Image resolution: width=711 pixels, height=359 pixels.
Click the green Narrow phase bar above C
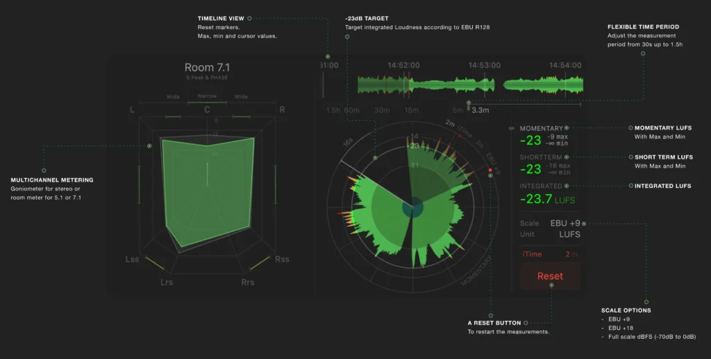(207, 103)
